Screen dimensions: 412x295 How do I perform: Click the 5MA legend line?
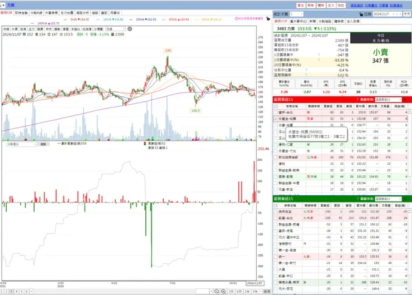coord(77,19)
